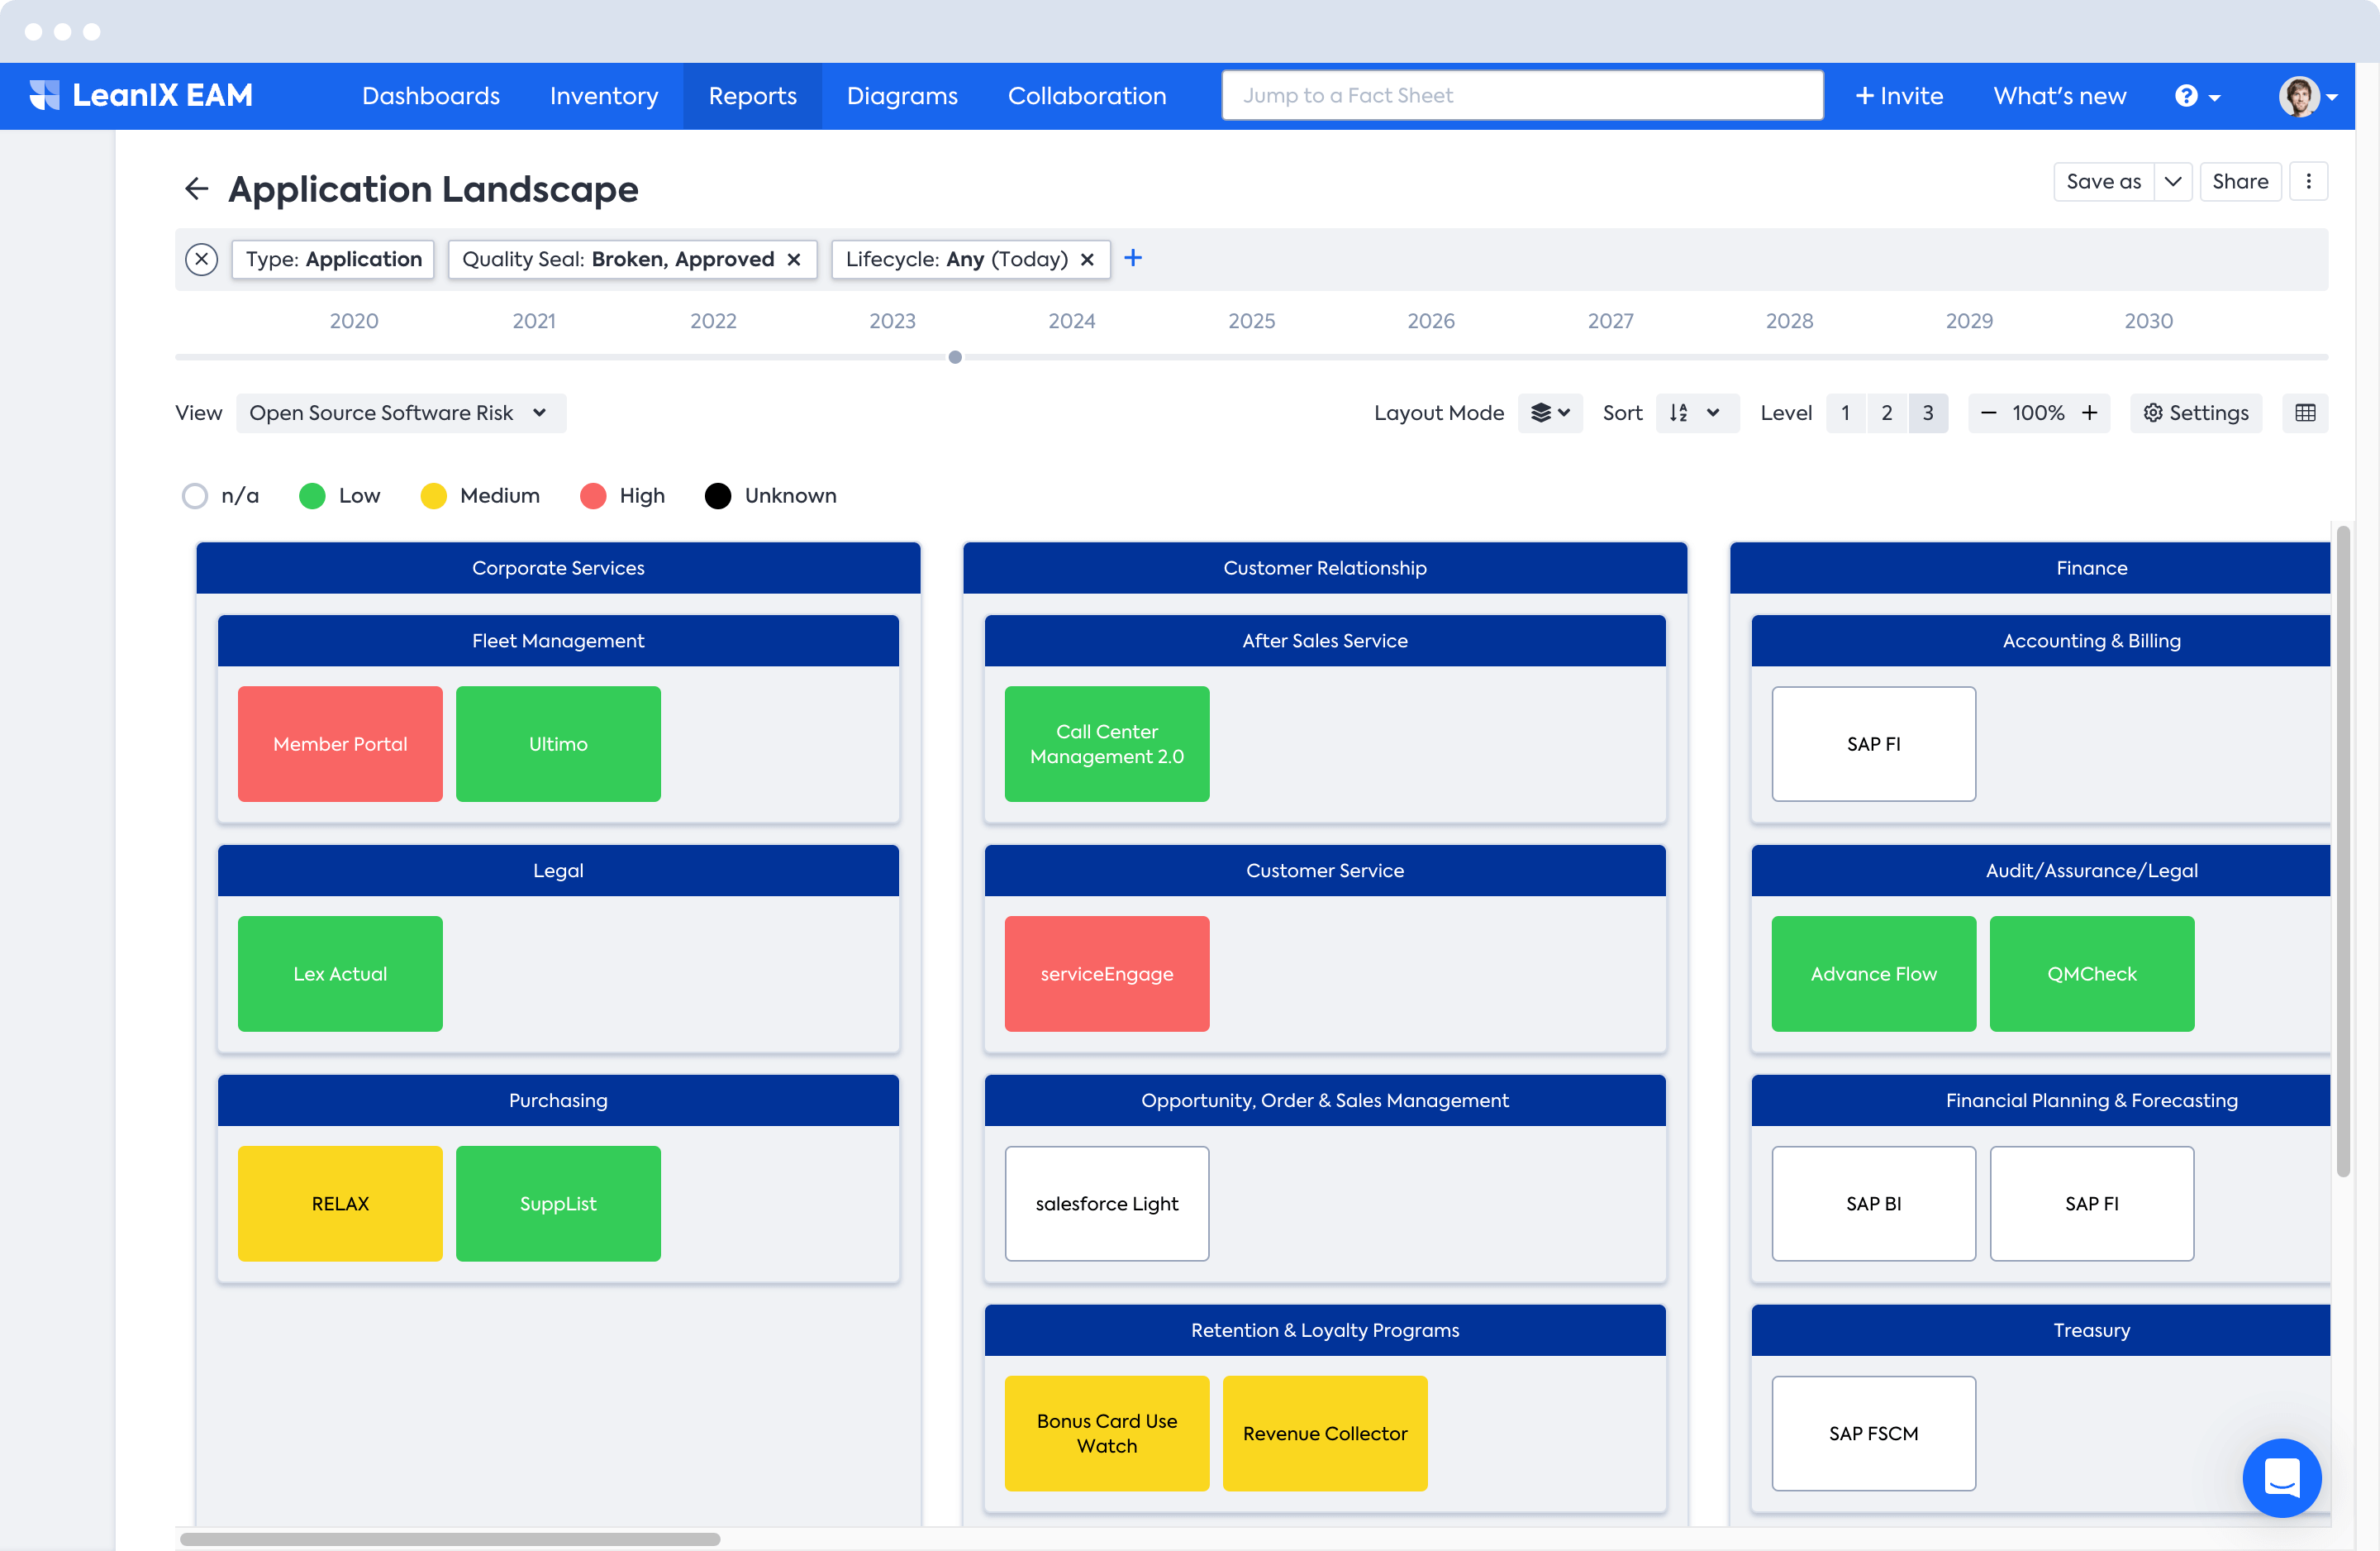2380x1551 pixels.
Task: Open the Diagrams menu
Action: click(902, 96)
